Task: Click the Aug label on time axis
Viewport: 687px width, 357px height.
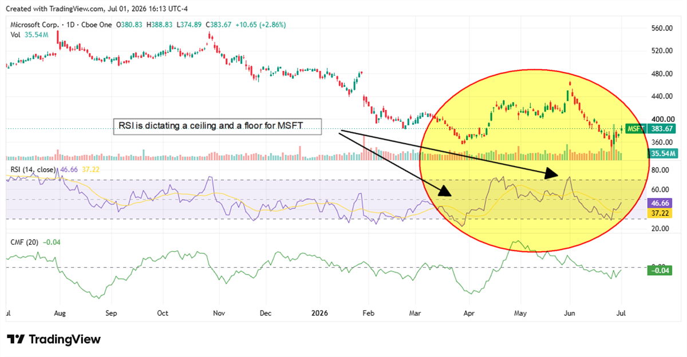Action: point(60,314)
